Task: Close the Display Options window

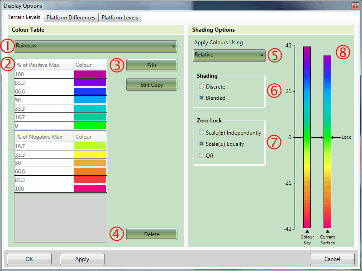Action: [355, 6]
